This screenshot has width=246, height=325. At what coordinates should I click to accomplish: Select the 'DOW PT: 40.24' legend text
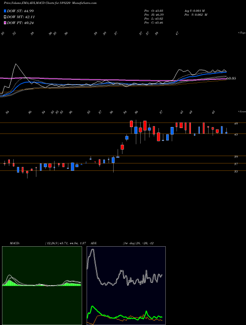[x=20, y=23]
